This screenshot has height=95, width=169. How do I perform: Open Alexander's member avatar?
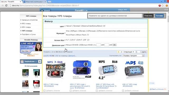25,73
